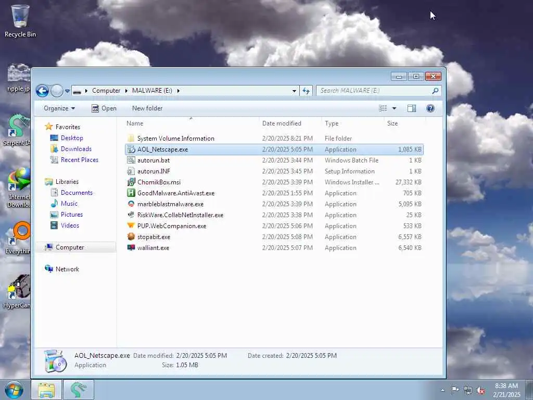
Task: Select the Internet Download desktop shortcut
Action: pyautogui.click(x=19, y=187)
